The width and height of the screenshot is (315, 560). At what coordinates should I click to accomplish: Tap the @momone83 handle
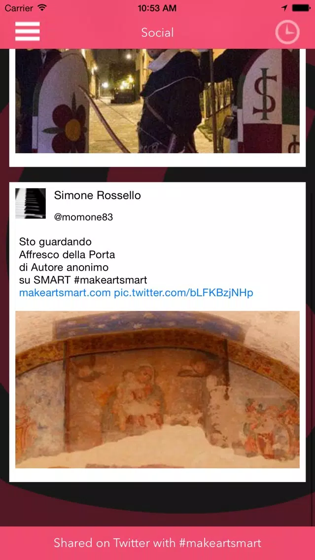[84, 217]
